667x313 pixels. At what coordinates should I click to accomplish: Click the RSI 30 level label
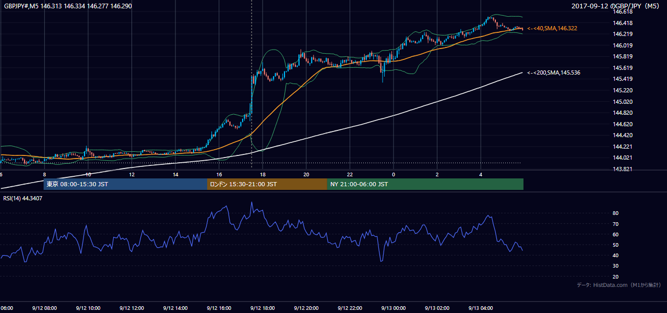[616, 266]
